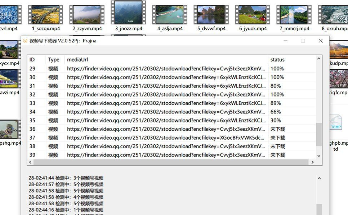
Task: Select the 3_jnozz.mp4 mountain video thumbnail
Action: tap(128, 13)
